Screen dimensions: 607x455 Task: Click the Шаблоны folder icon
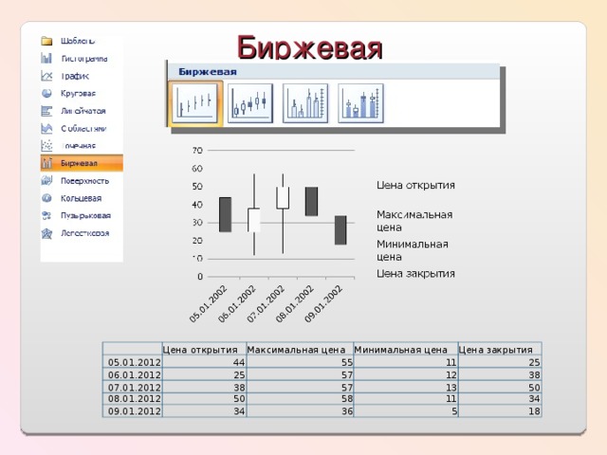[x=46, y=41]
